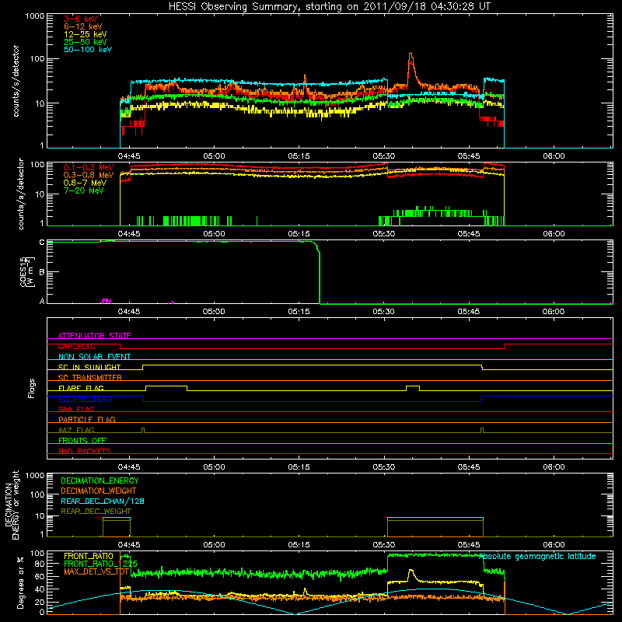Click the 05:00 tick under the GOES plot
Viewport: 622px width, 622px height.
pos(214,312)
